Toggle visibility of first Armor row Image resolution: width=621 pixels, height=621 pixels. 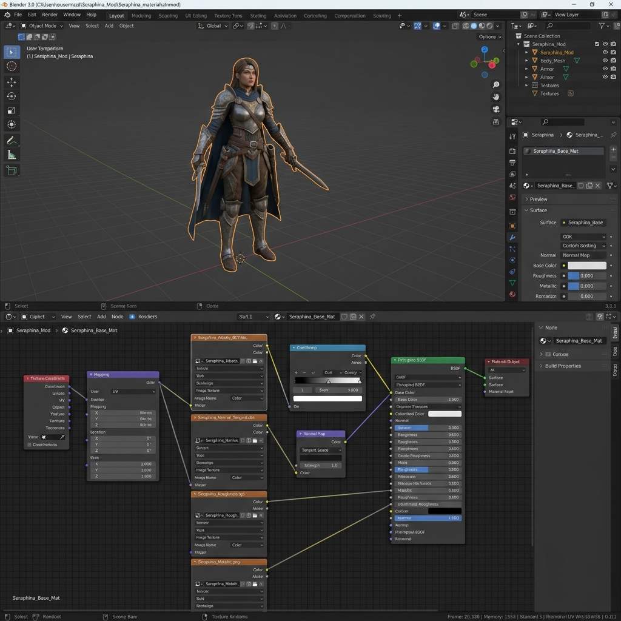[x=605, y=69]
